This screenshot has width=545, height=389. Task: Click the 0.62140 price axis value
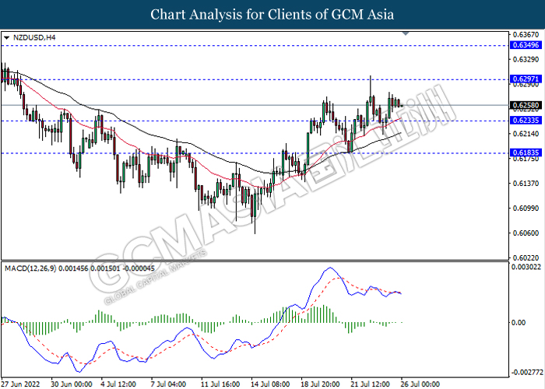(526, 134)
